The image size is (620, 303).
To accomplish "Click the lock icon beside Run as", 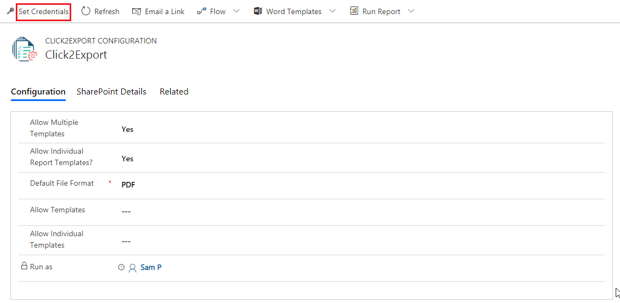I will 24,266.
